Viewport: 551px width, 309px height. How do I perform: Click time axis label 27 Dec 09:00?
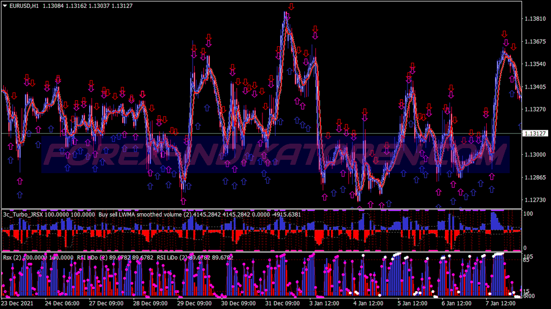(x=106, y=303)
